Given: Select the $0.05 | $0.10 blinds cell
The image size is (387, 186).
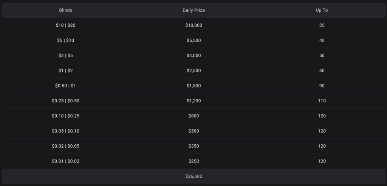Looking at the screenshot, I should (65, 131).
